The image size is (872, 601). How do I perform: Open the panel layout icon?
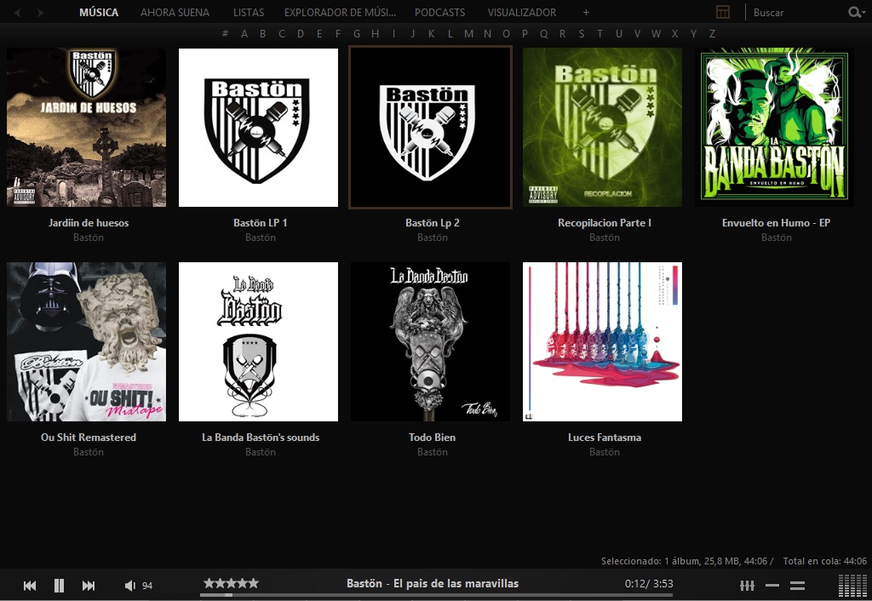pyautogui.click(x=723, y=12)
